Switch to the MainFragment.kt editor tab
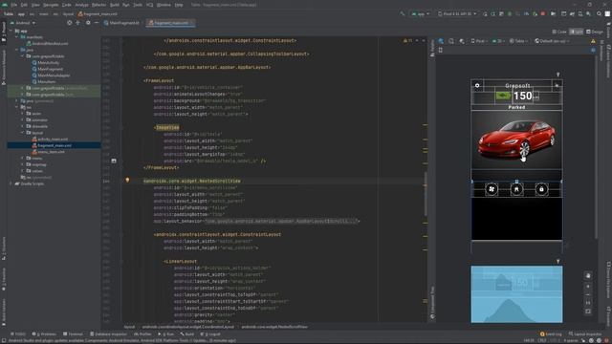 pyautogui.click(x=121, y=23)
